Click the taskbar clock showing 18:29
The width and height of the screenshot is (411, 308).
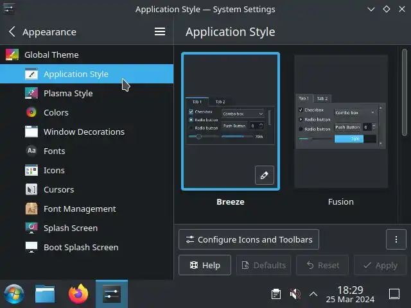coord(350,294)
